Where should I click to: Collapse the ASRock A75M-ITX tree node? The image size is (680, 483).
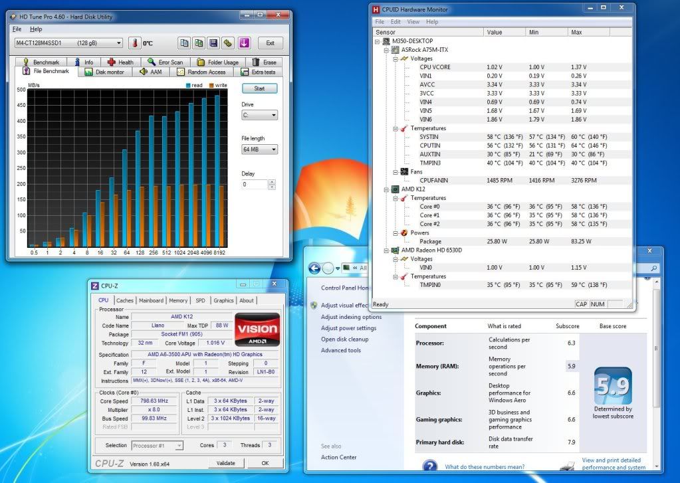386,50
